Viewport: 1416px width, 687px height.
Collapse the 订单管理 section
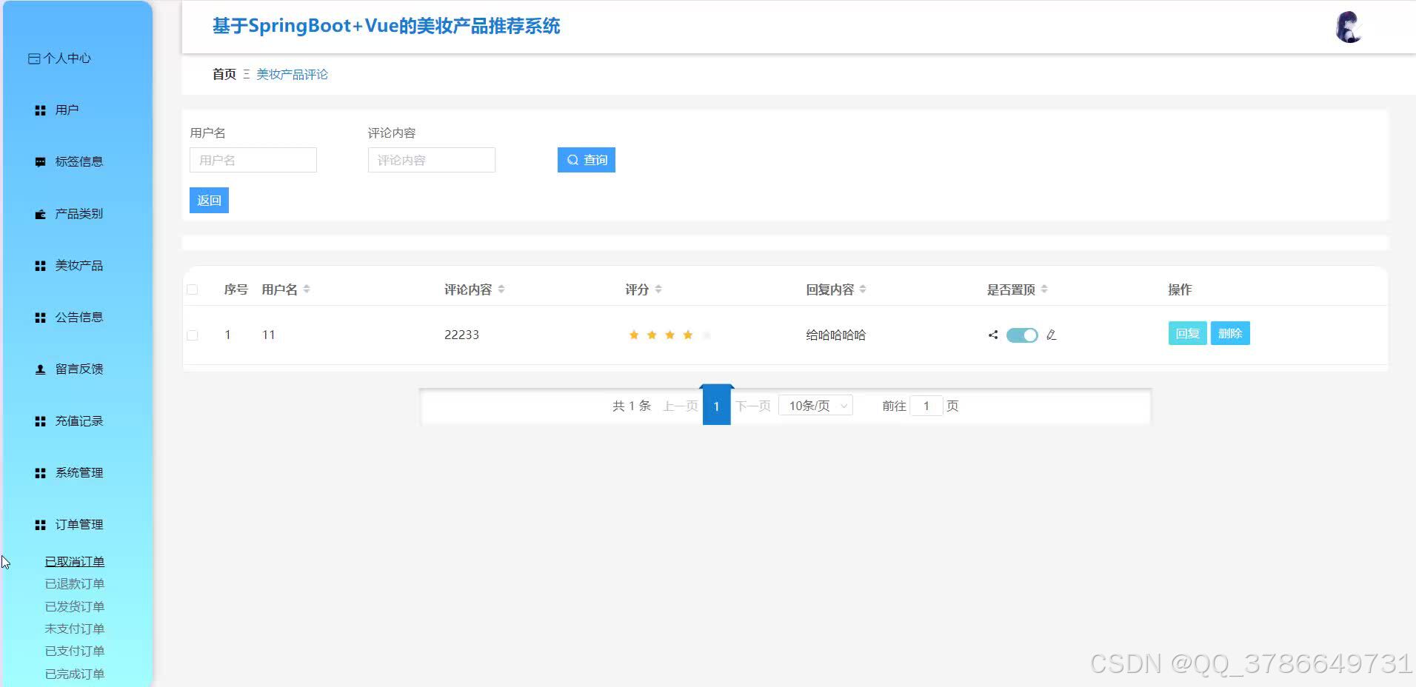(76, 524)
